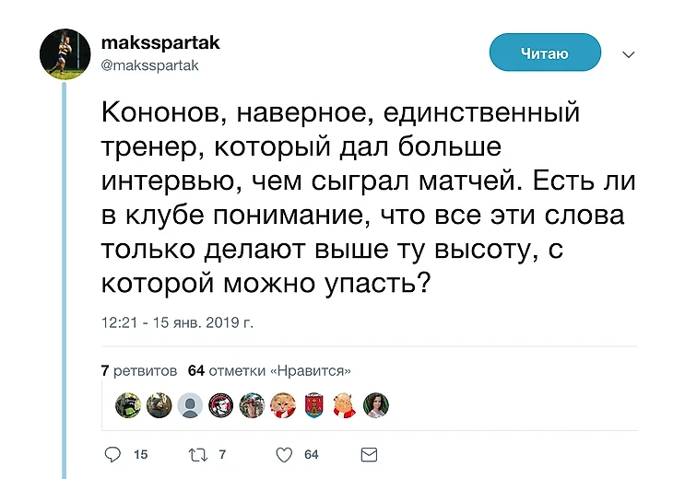Send tweet via direct message envelope icon
The height and width of the screenshot is (479, 673).
(368, 454)
